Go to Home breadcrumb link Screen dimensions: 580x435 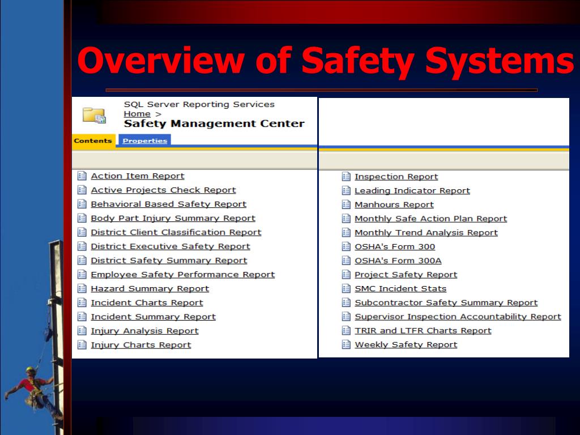point(137,114)
